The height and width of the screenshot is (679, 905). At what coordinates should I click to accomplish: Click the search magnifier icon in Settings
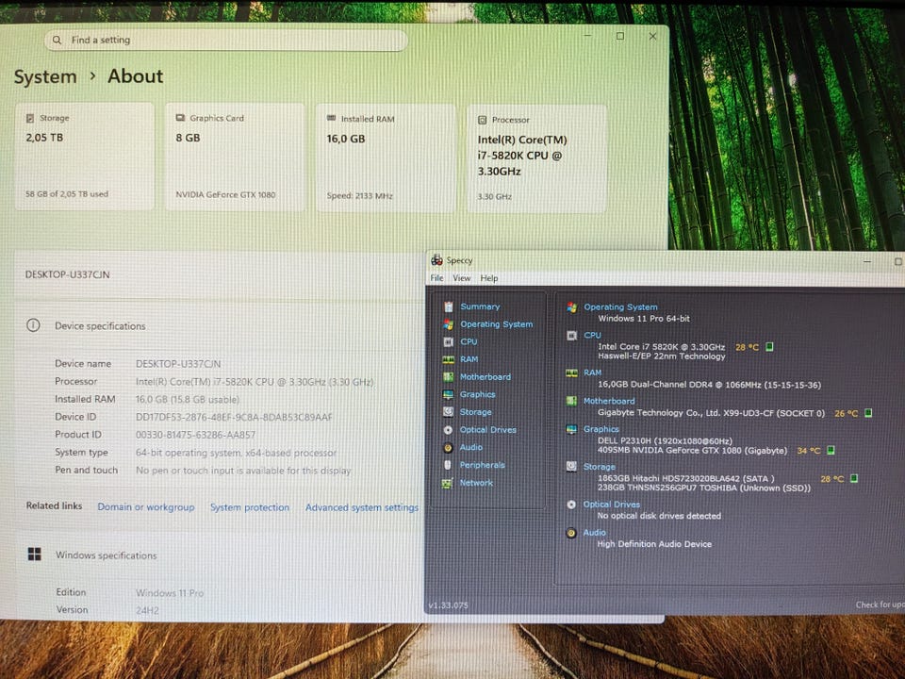[x=57, y=40]
